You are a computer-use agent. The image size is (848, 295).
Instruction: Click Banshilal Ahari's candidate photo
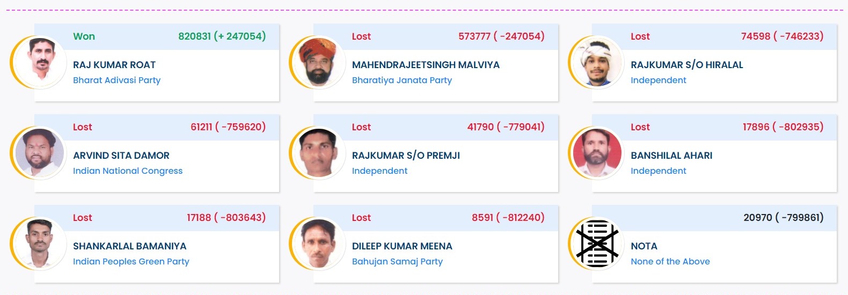coord(597,152)
